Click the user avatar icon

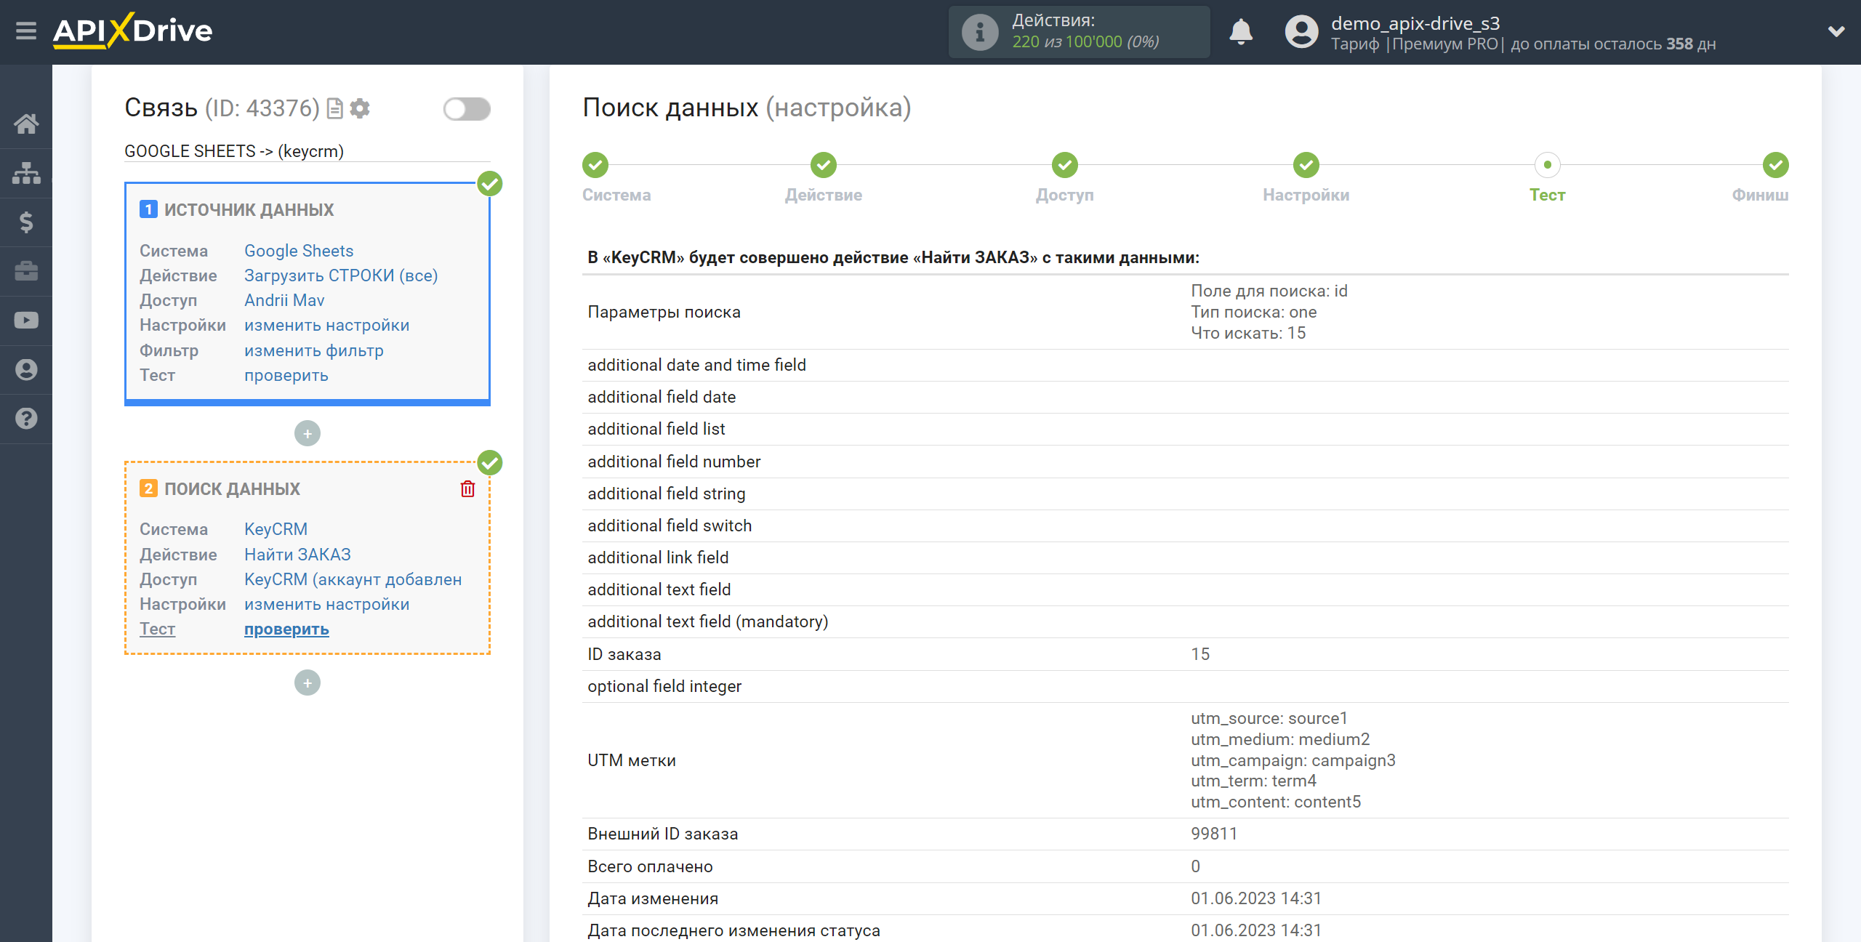pos(1301,32)
